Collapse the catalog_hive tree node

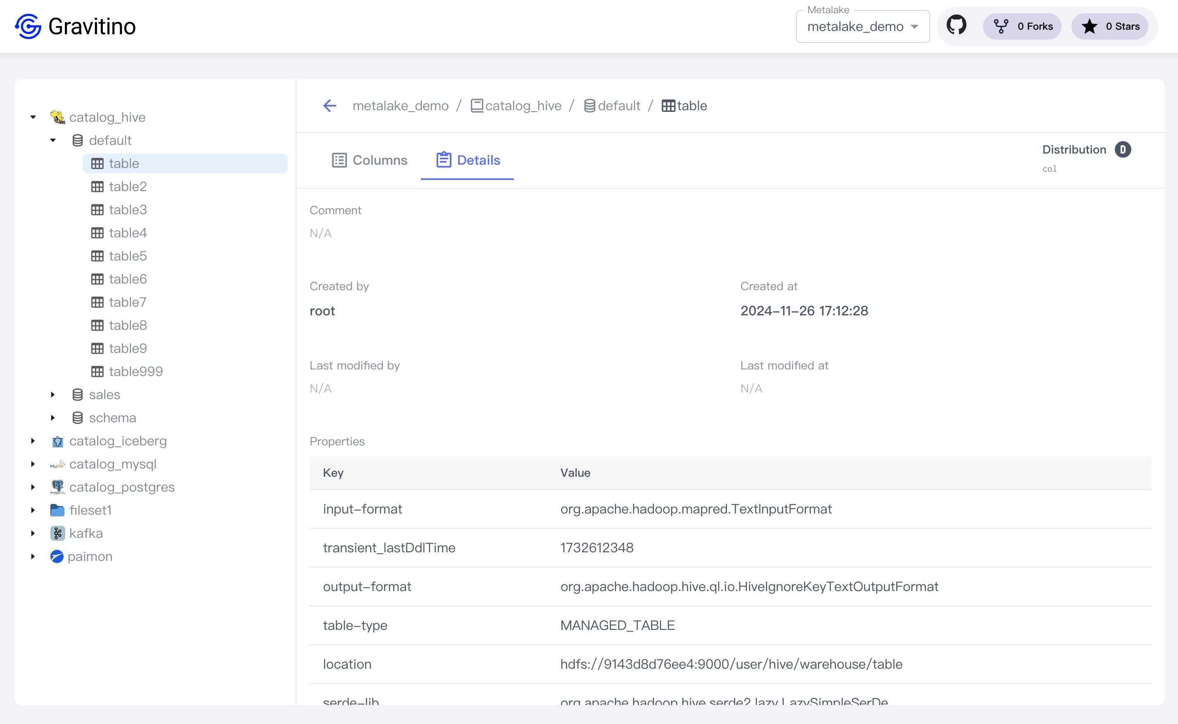33,117
